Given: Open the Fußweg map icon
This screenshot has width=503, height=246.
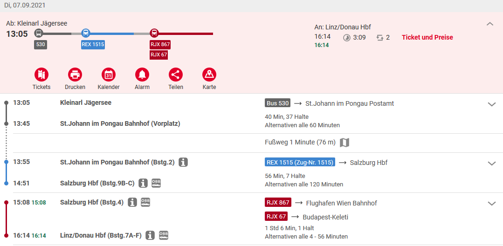Looking at the screenshot, I should [345, 143].
